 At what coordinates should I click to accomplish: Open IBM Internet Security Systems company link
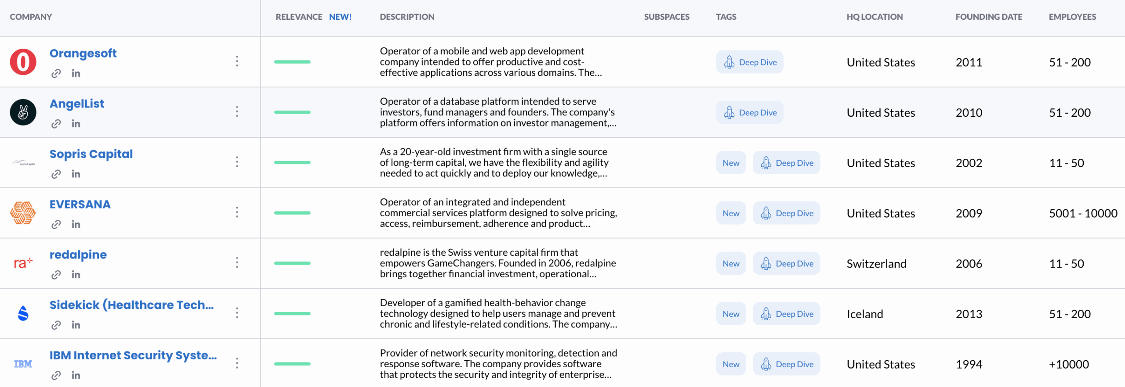(x=133, y=355)
